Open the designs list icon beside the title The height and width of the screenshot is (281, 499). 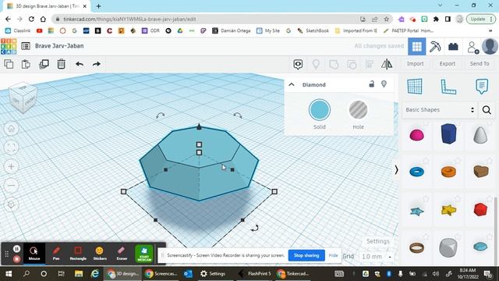pyautogui.click(x=26, y=46)
